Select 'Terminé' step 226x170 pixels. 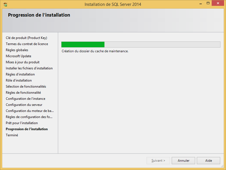tap(12, 135)
